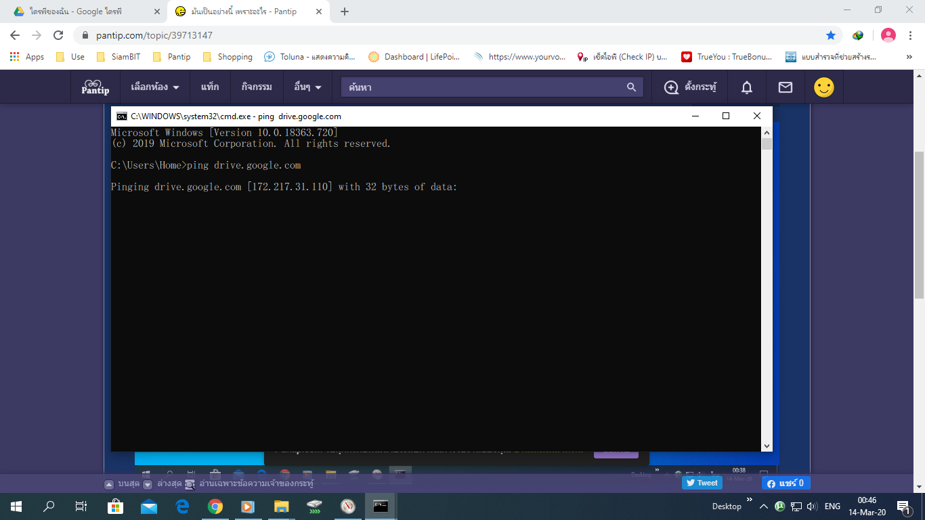Open the Windows Start menu

[16, 506]
